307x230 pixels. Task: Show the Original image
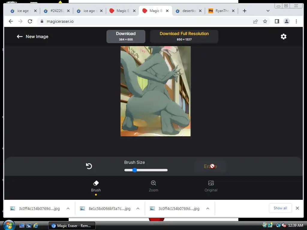pyautogui.click(x=211, y=186)
